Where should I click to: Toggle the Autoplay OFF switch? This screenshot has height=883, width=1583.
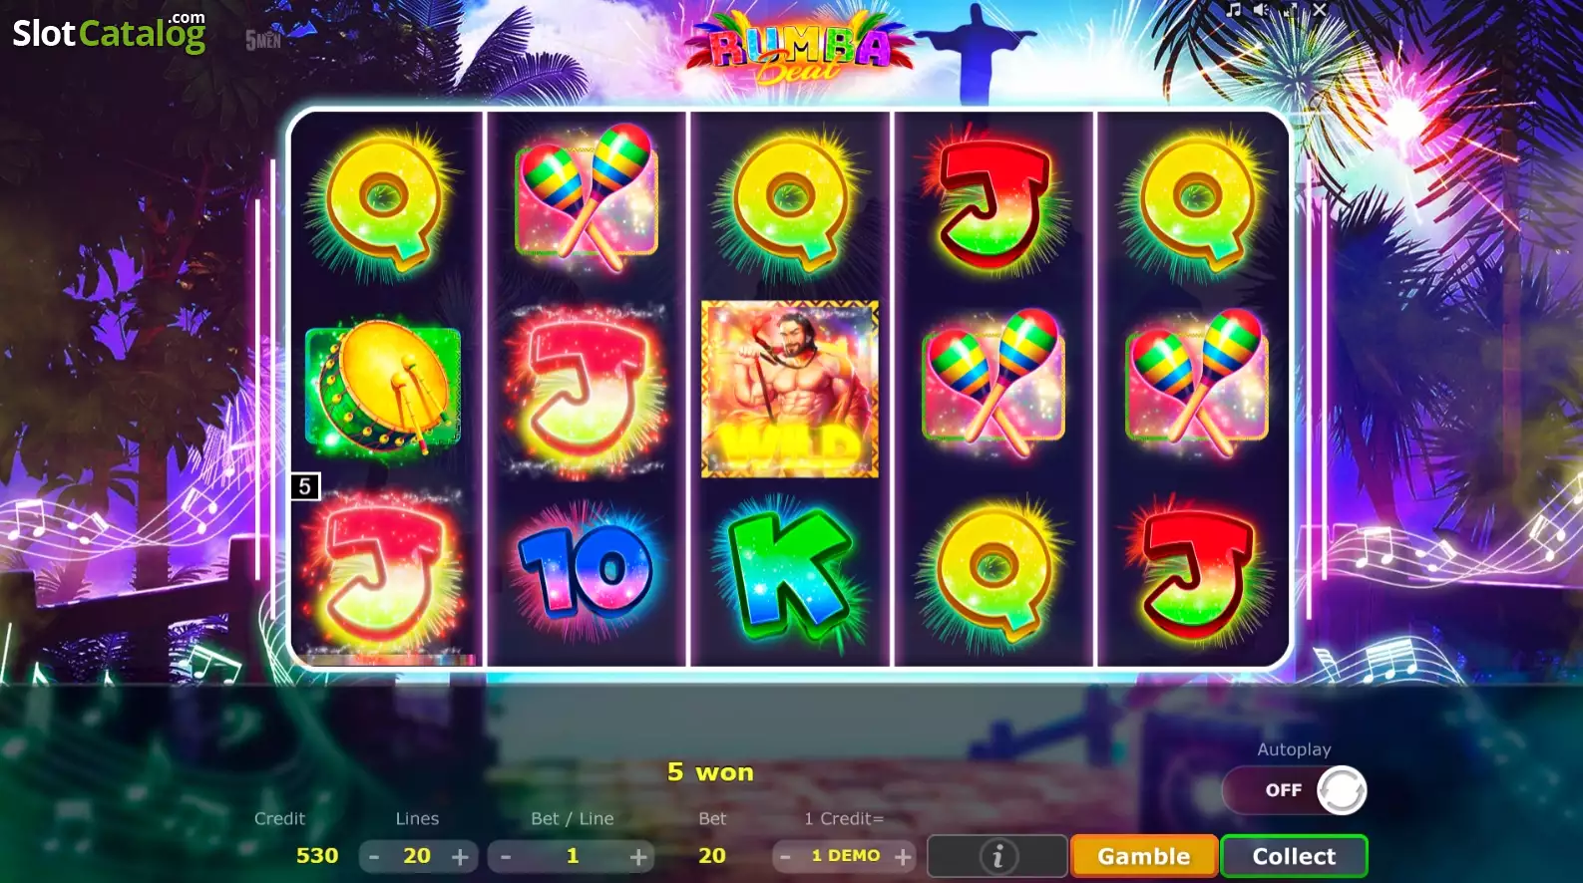[1295, 790]
